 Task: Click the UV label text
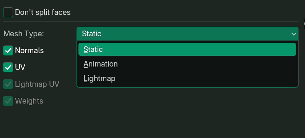20,67
